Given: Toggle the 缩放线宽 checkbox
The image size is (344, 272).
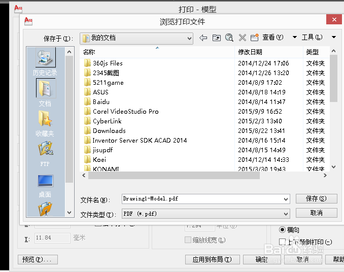Looking at the screenshot, I should pos(188,240).
